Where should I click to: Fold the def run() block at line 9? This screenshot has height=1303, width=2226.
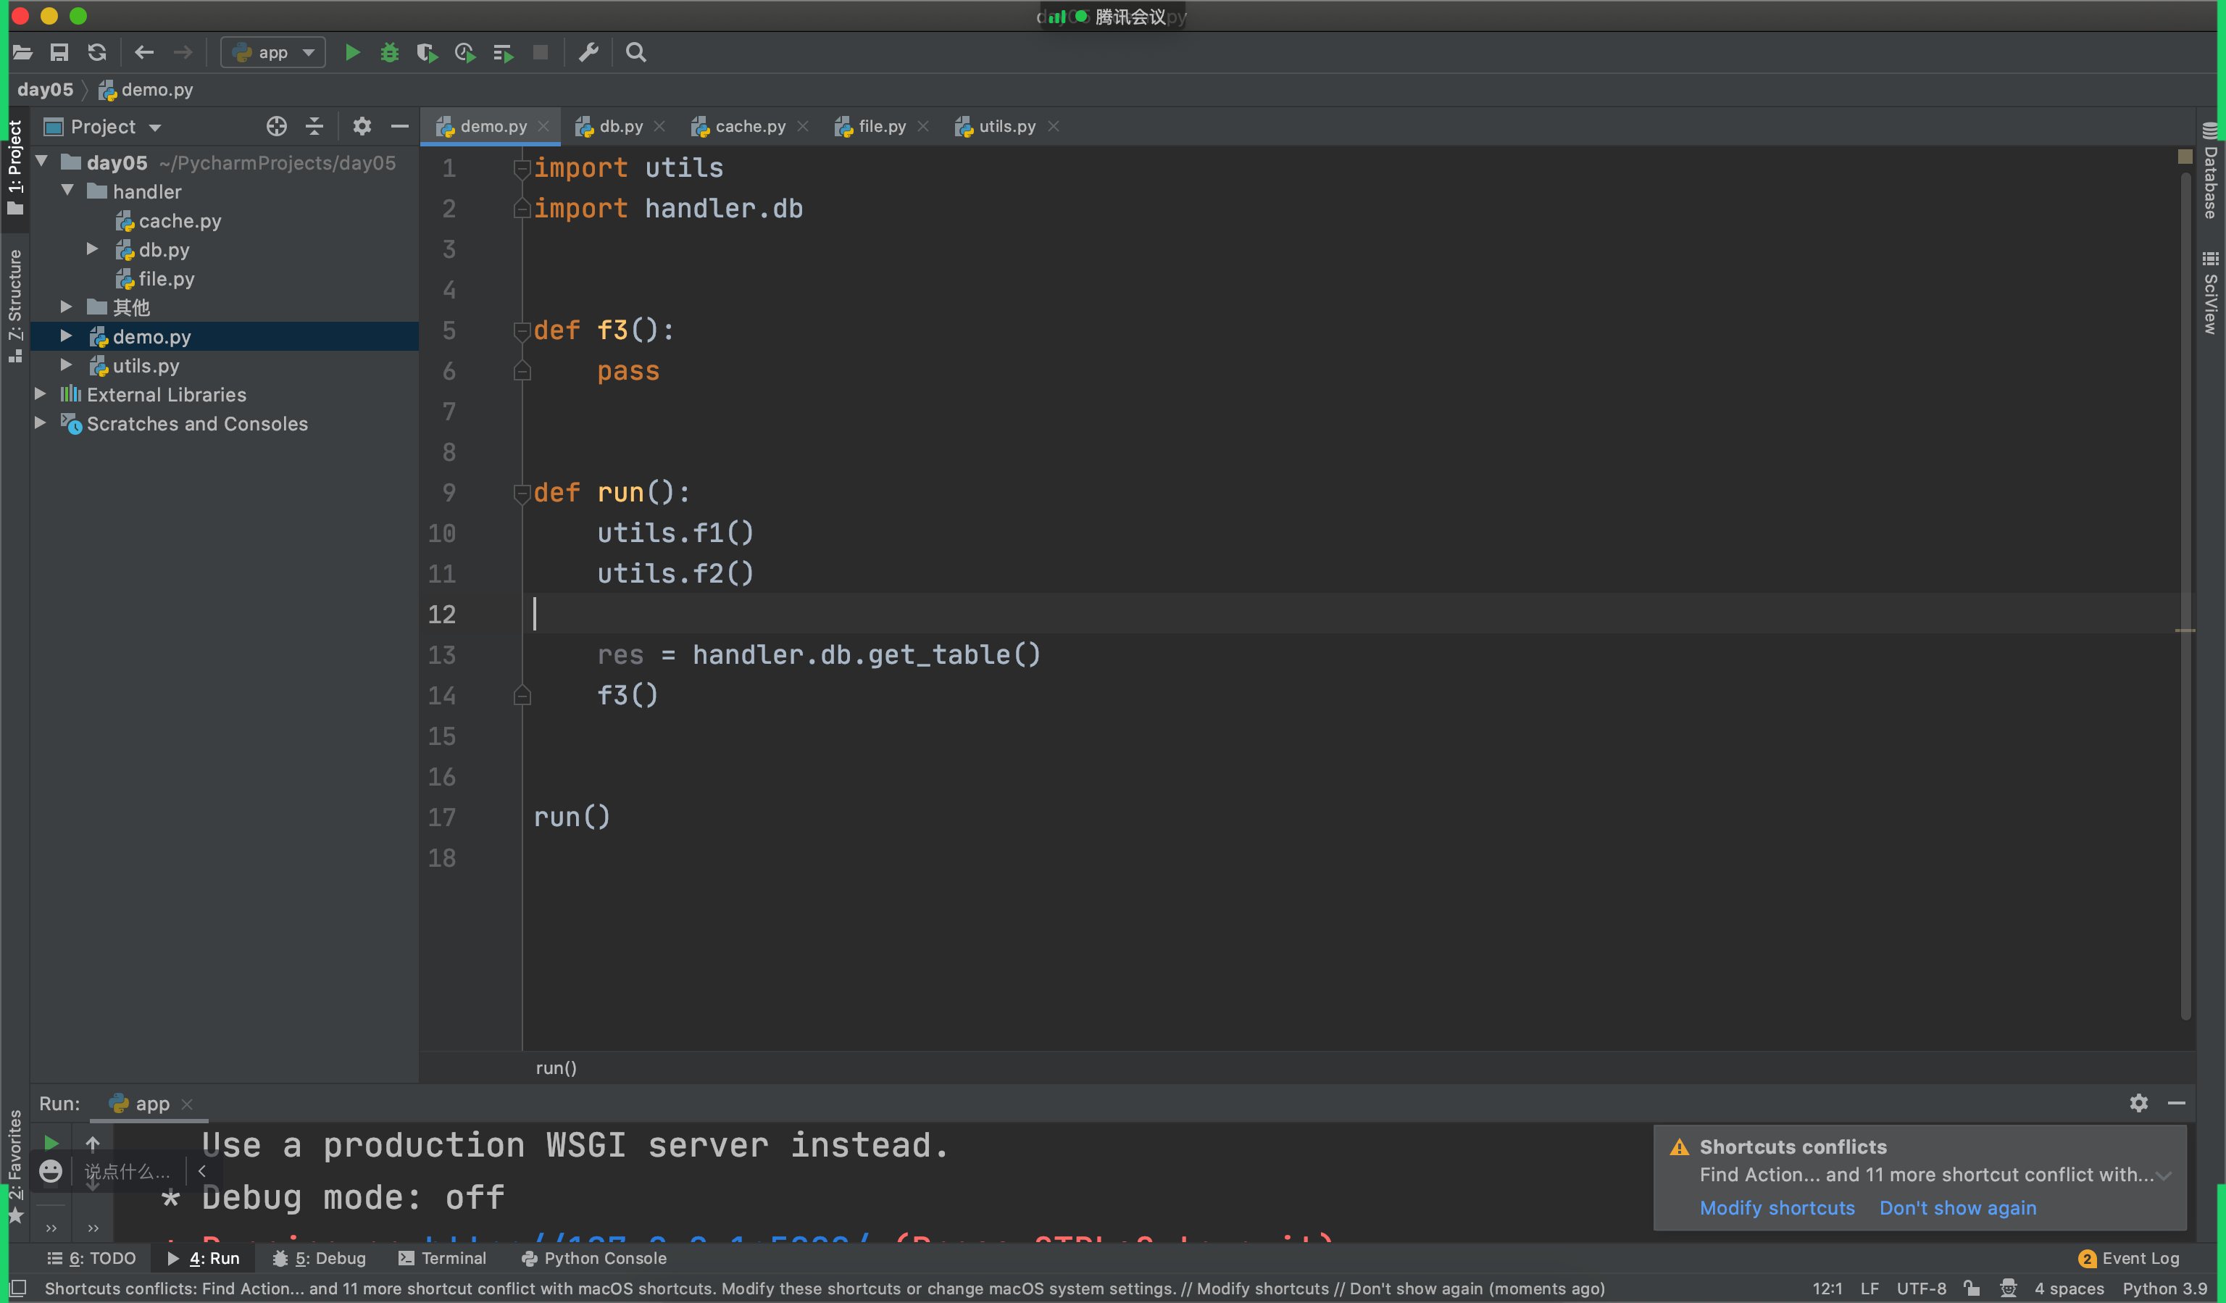pyautogui.click(x=522, y=493)
